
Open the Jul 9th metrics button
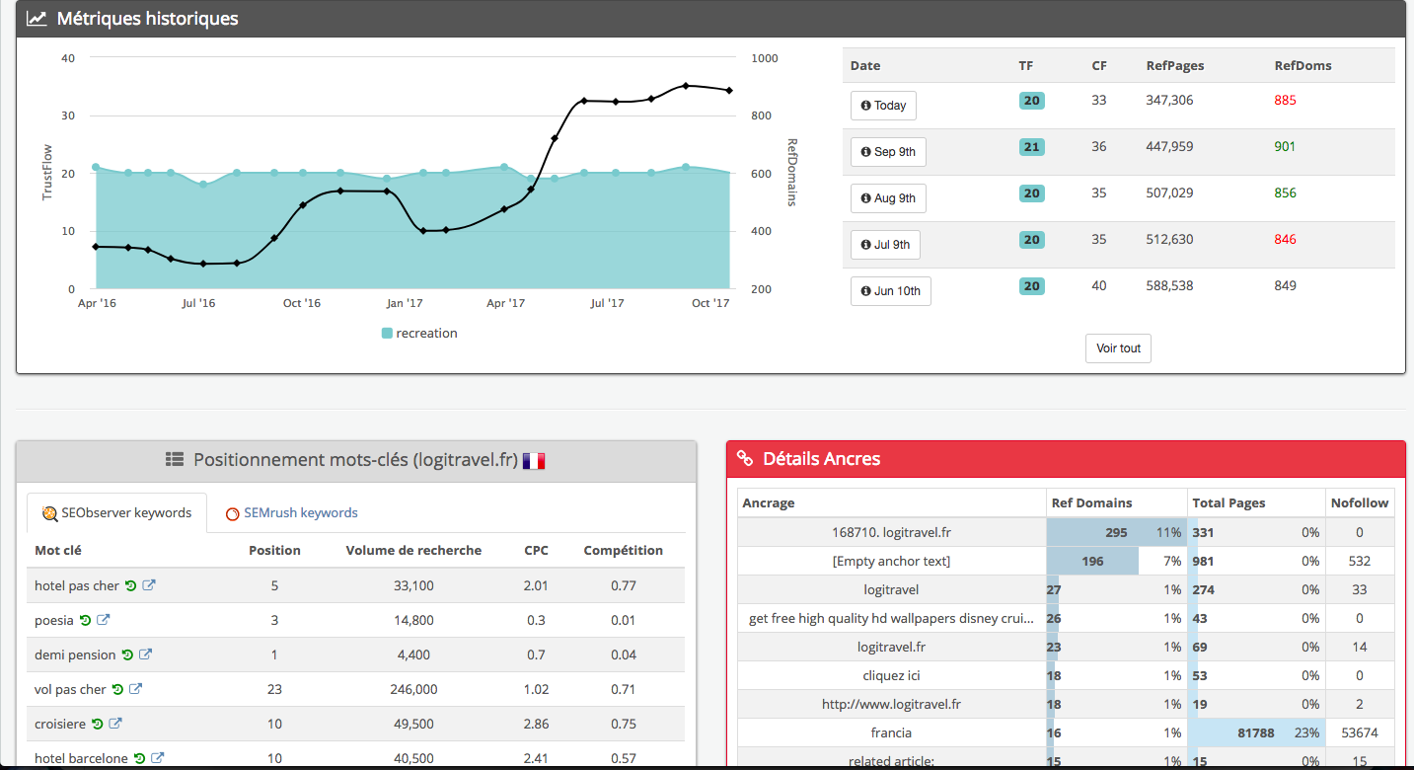pyautogui.click(x=885, y=245)
